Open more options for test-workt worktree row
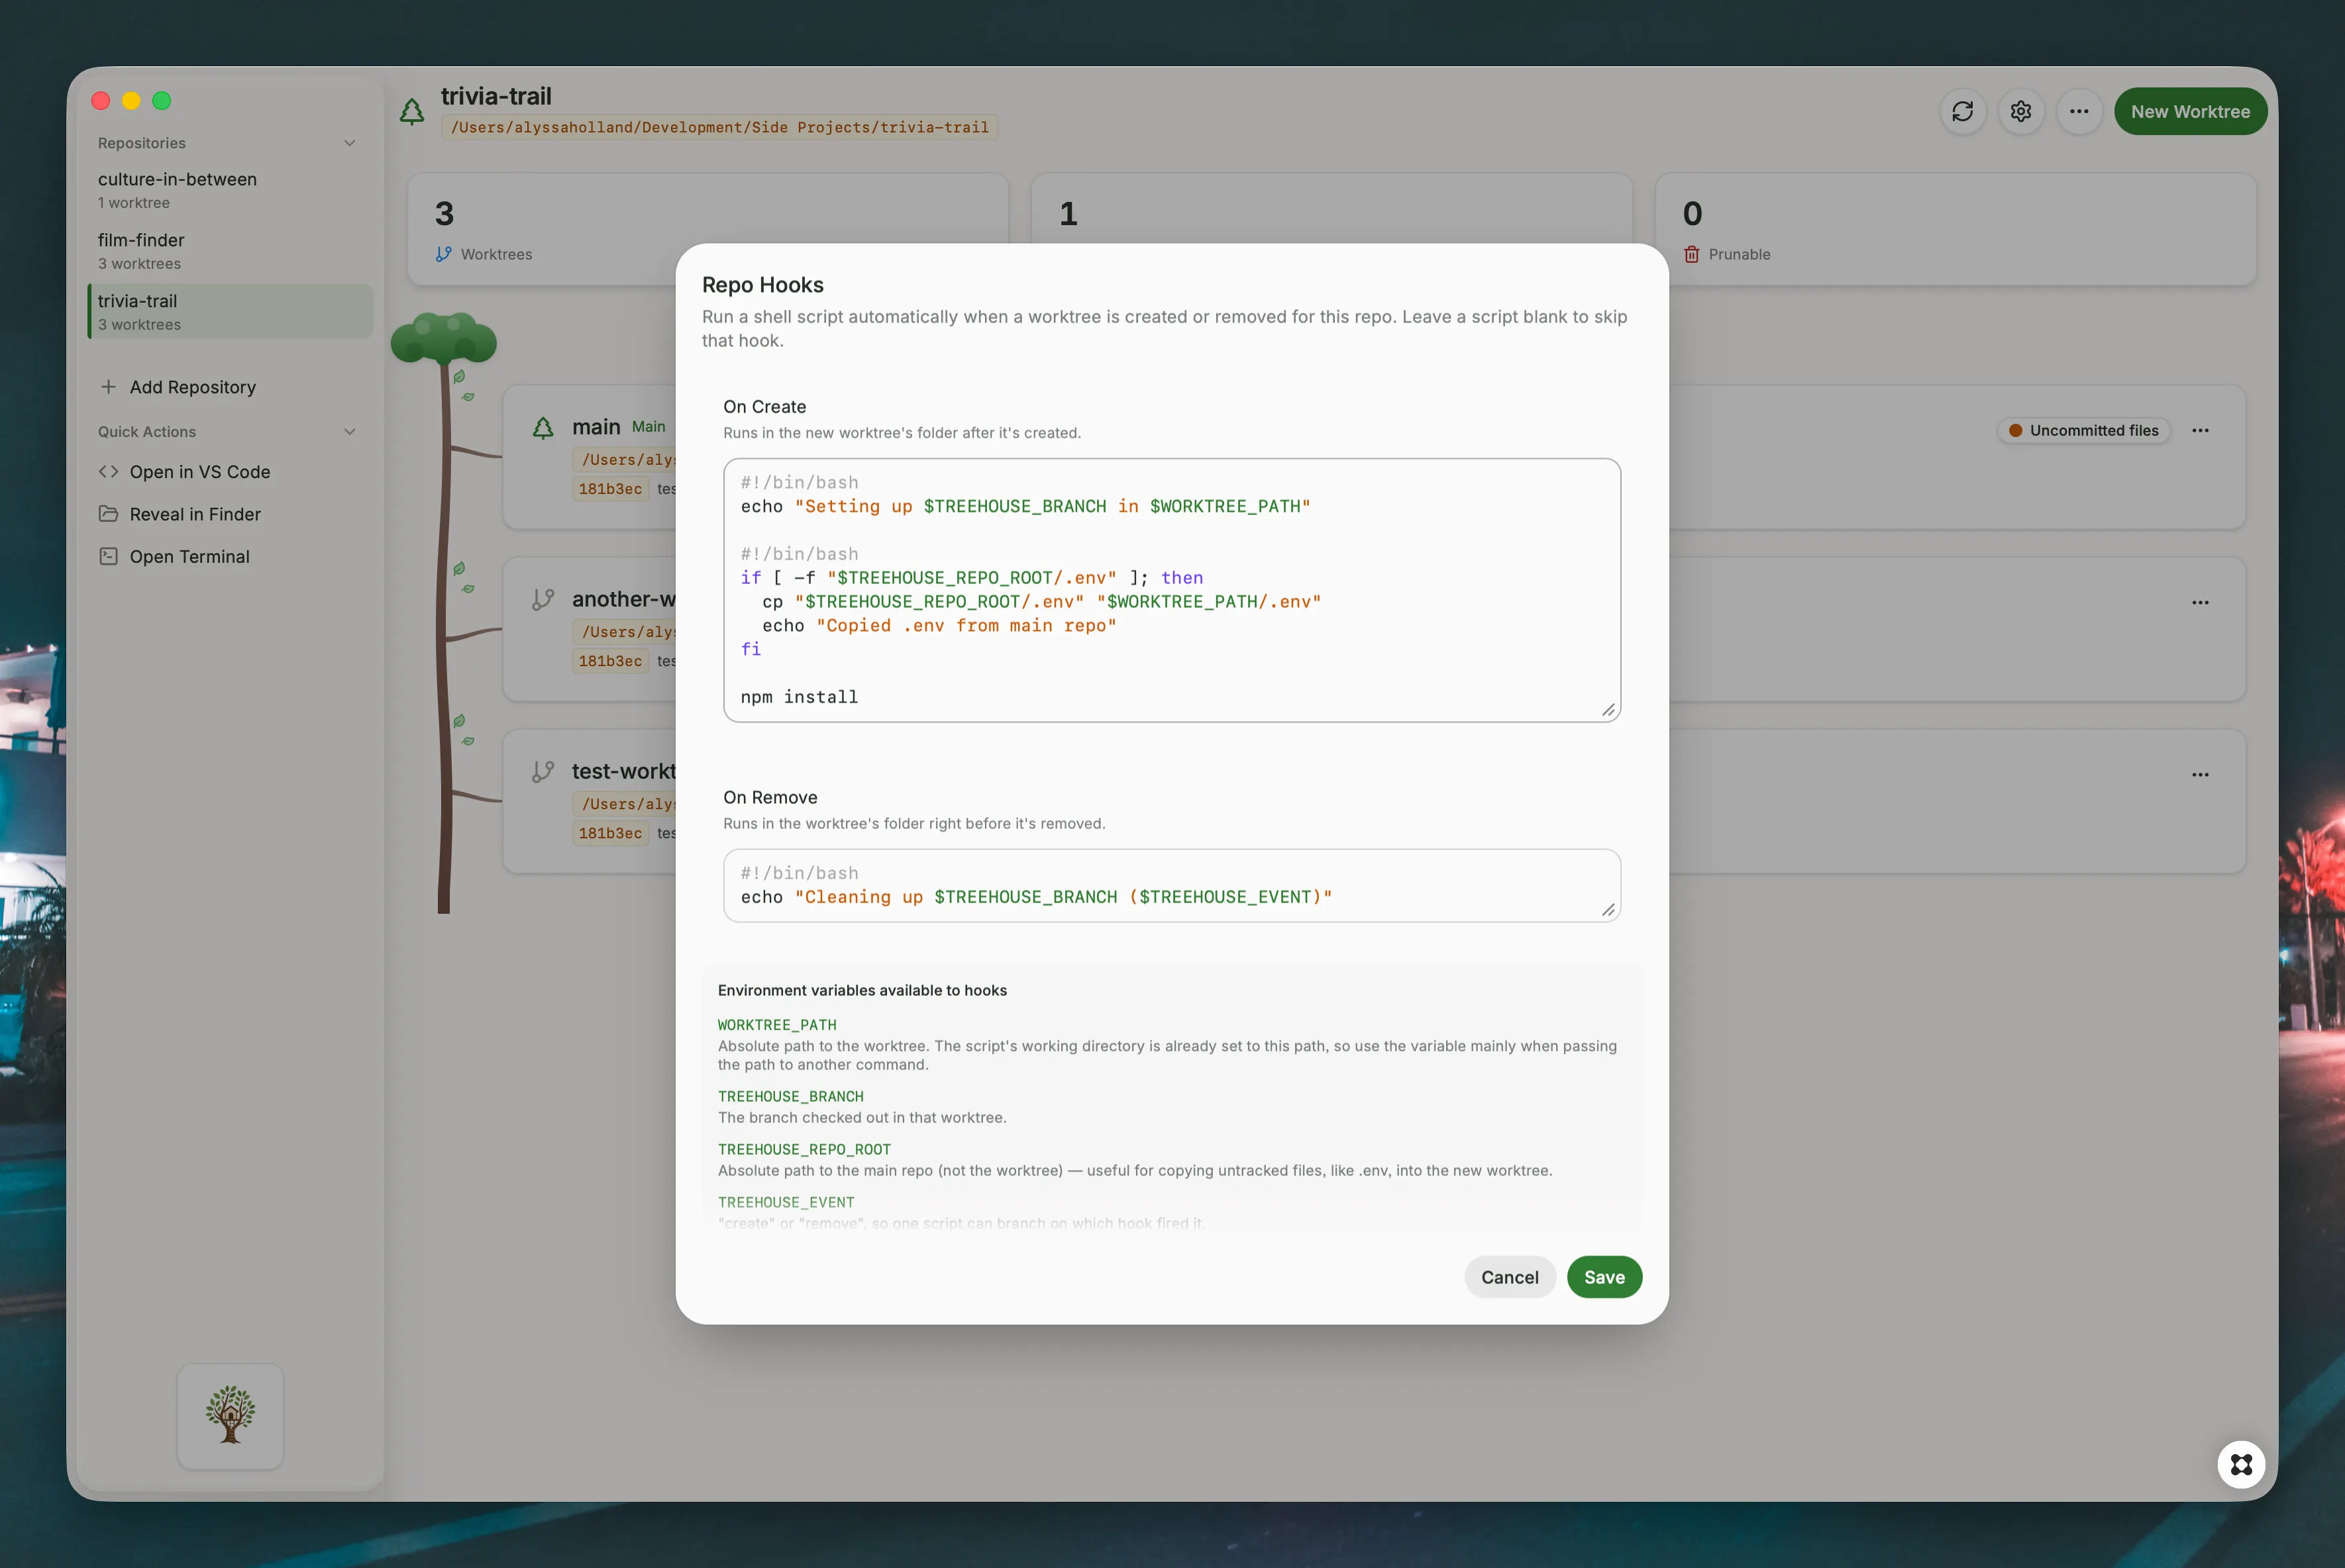The height and width of the screenshot is (1568, 2345). pos(2200,775)
